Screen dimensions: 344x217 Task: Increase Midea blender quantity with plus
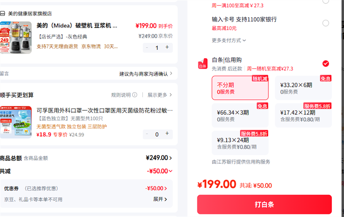tap(167, 47)
